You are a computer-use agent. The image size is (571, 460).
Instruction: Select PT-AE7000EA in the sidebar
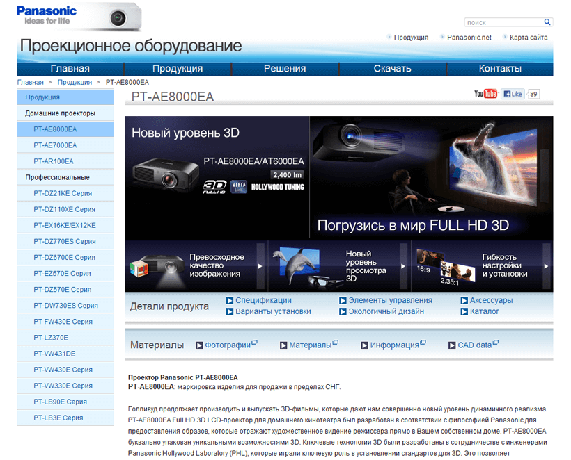coord(55,145)
